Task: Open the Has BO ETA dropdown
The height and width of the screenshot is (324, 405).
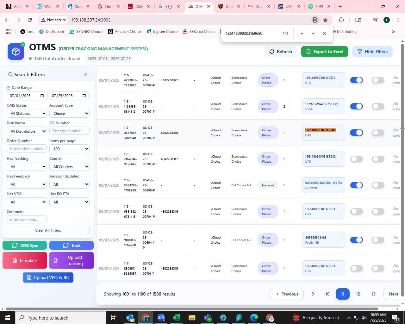Action: [69, 202]
